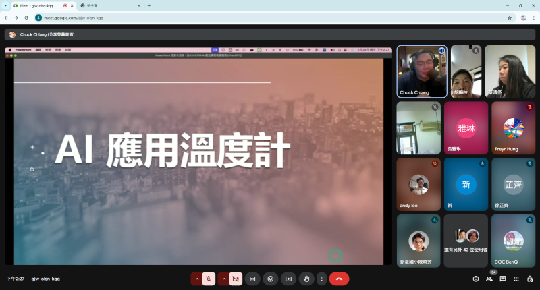Open meeting details info icon
540x290 pixels.
tap(476, 279)
